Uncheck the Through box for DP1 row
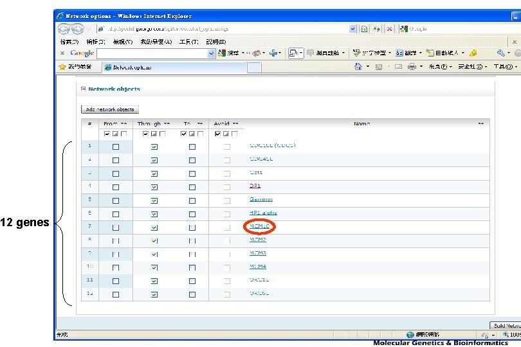Image resolution: width=521 pixels, height=347 pixels. click(x=154, y=186)
